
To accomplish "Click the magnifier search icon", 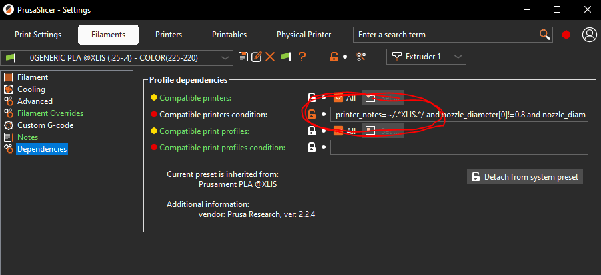I will (545, 35).
